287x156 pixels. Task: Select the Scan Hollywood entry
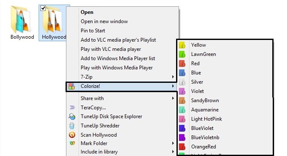coord(99,135)
